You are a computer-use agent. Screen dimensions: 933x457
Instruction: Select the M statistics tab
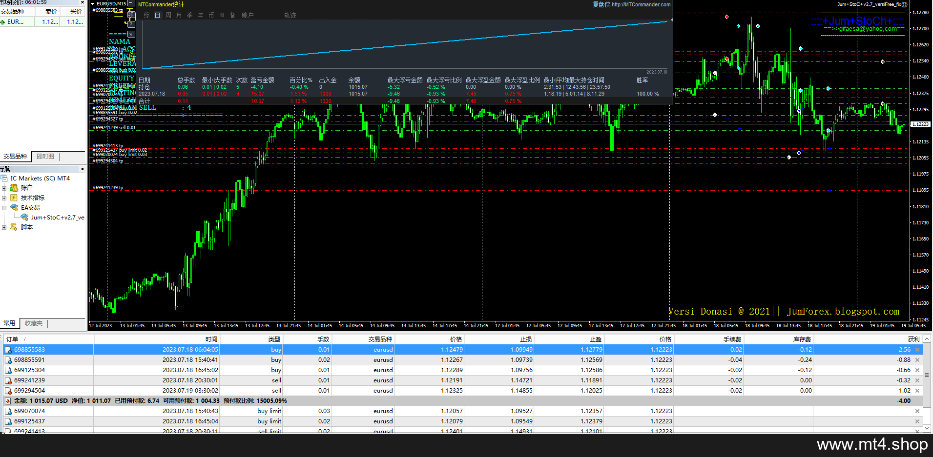click(222, 15)
